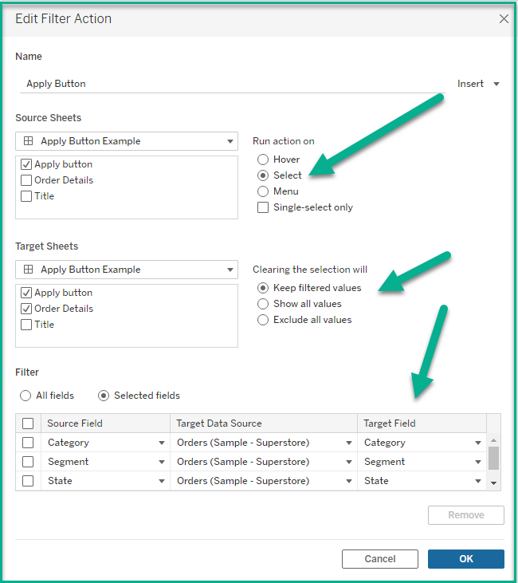Uncheck Apply button in Source Sheets

point(27,164)
